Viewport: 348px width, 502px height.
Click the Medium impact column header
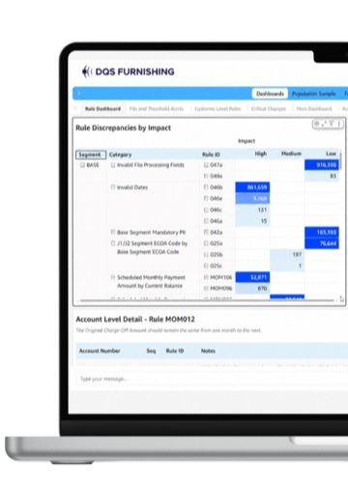[x=291, y=153]
